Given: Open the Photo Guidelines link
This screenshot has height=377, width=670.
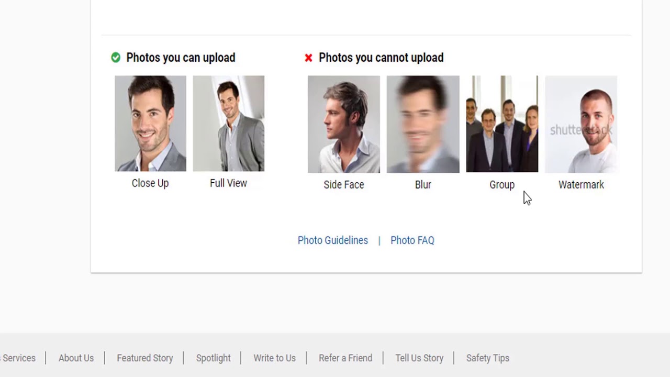Looking at the screenshot, I should coord(333,240).
